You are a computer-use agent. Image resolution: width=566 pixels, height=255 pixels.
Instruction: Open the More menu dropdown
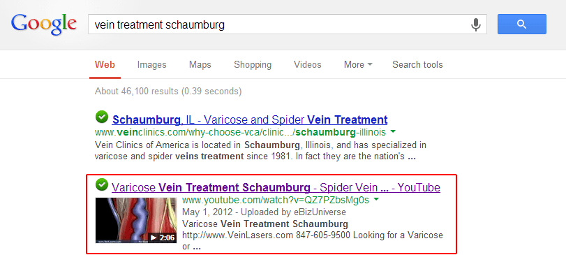pyautogui.click(x=358, y=65)
